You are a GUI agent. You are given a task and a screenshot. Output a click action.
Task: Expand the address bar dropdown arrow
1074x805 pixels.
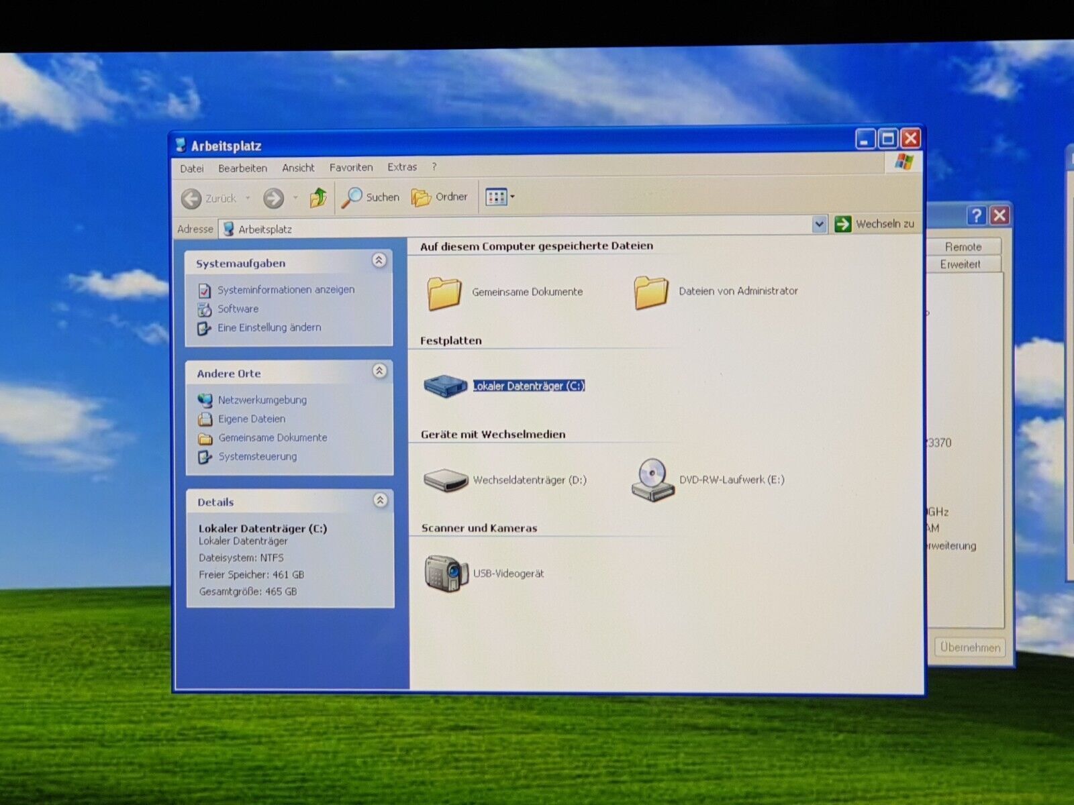(819, 224)
